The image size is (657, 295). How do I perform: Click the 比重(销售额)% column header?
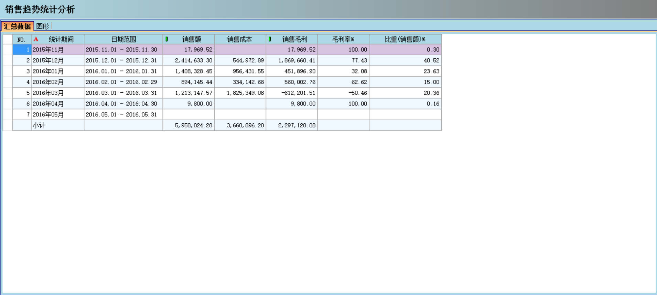point(405,39)
